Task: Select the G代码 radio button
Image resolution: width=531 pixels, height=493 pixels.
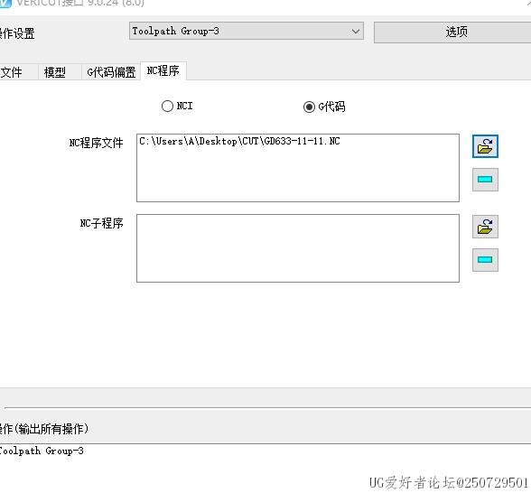Action: coord(309,107)
